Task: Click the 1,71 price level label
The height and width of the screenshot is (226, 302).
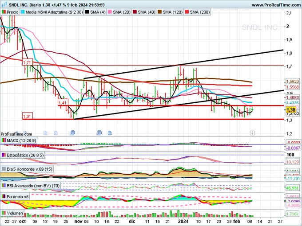Action: (27, 62)
